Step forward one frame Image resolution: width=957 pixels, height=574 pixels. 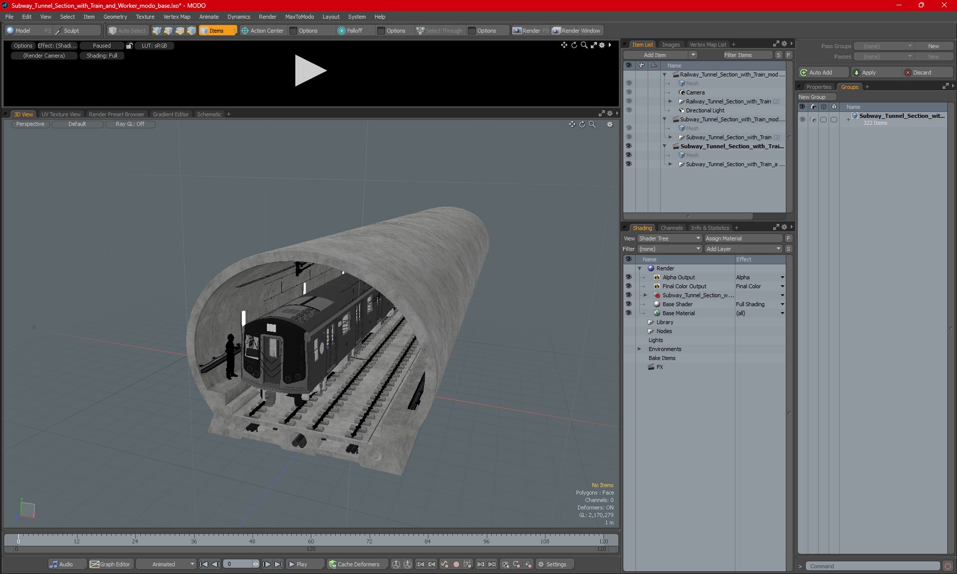point(267,564)
